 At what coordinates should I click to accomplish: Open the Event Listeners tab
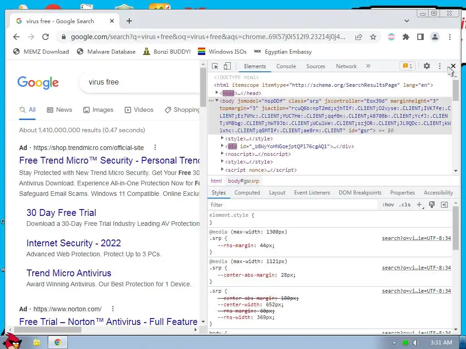[312, 193]
